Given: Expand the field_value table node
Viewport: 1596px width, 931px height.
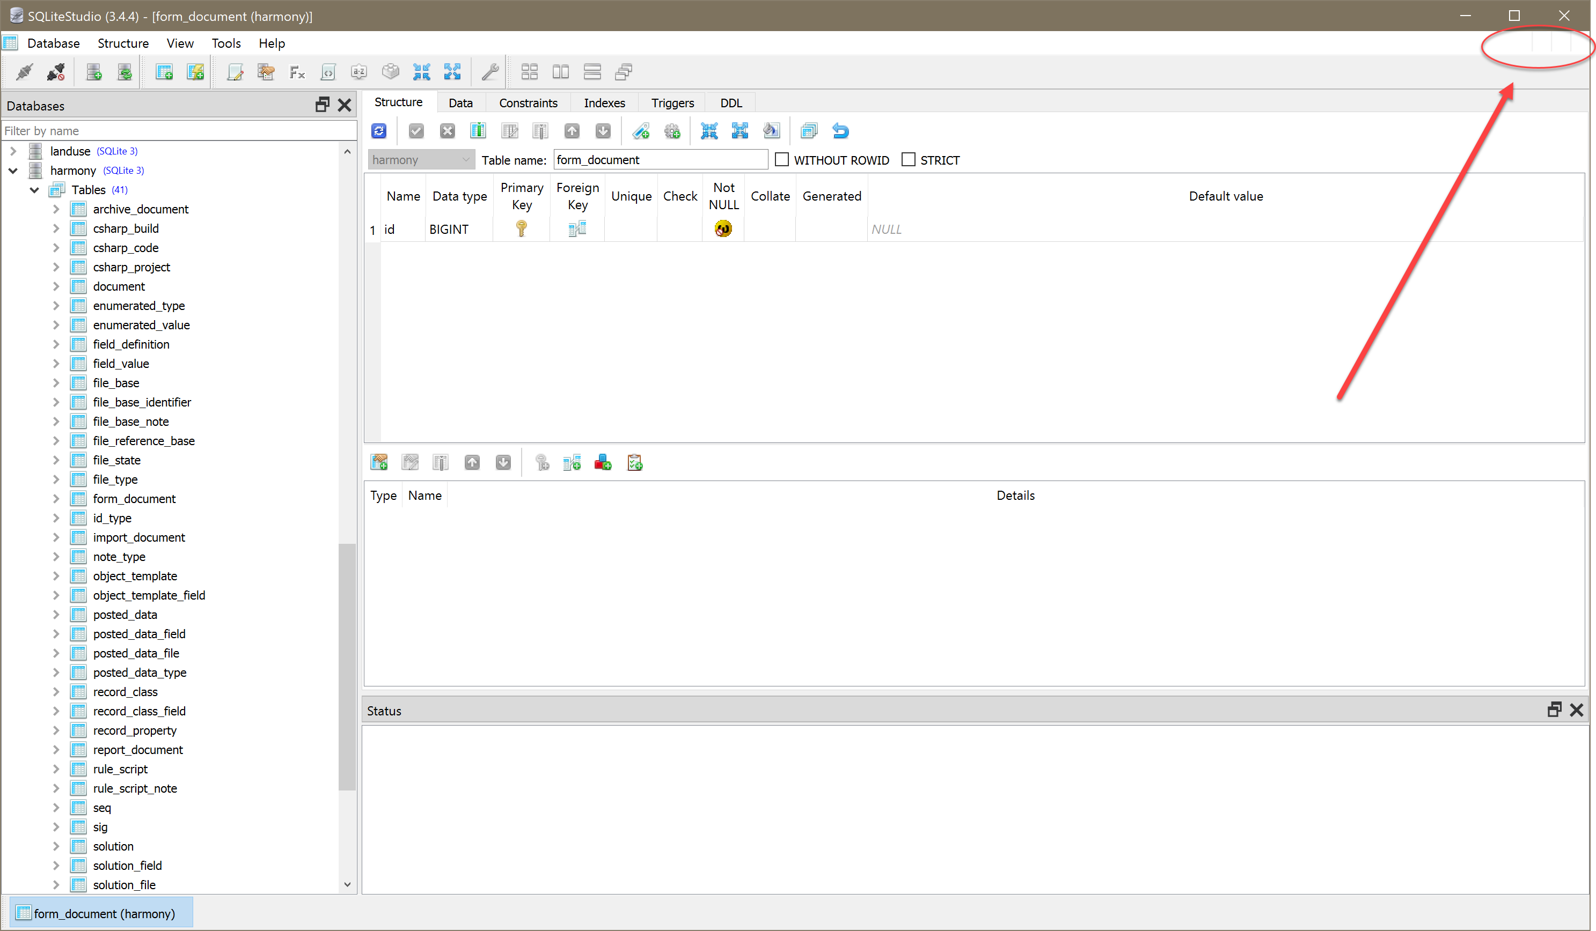Looking at the screenshot, I should click(x=56, y=363).
